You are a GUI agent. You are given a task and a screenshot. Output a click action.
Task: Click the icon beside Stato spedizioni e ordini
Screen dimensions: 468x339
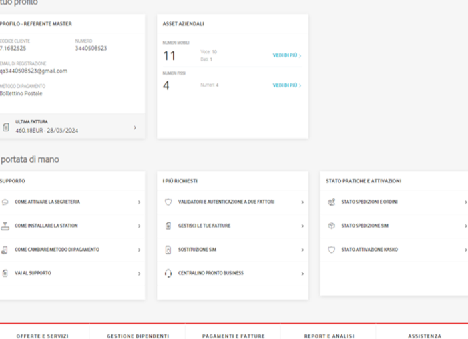click(332, 202)
